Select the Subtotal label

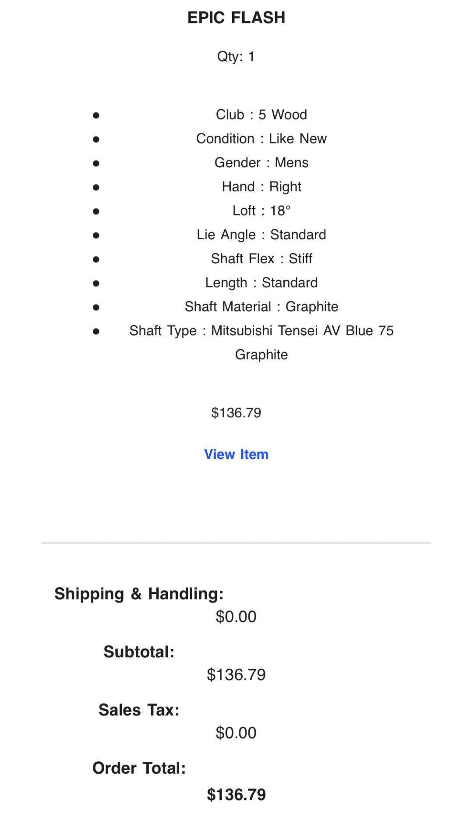(139, 652)
